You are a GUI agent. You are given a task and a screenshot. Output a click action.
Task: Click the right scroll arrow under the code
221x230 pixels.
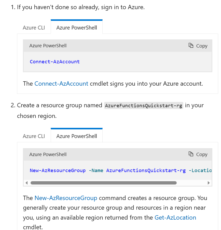[209, 183]
